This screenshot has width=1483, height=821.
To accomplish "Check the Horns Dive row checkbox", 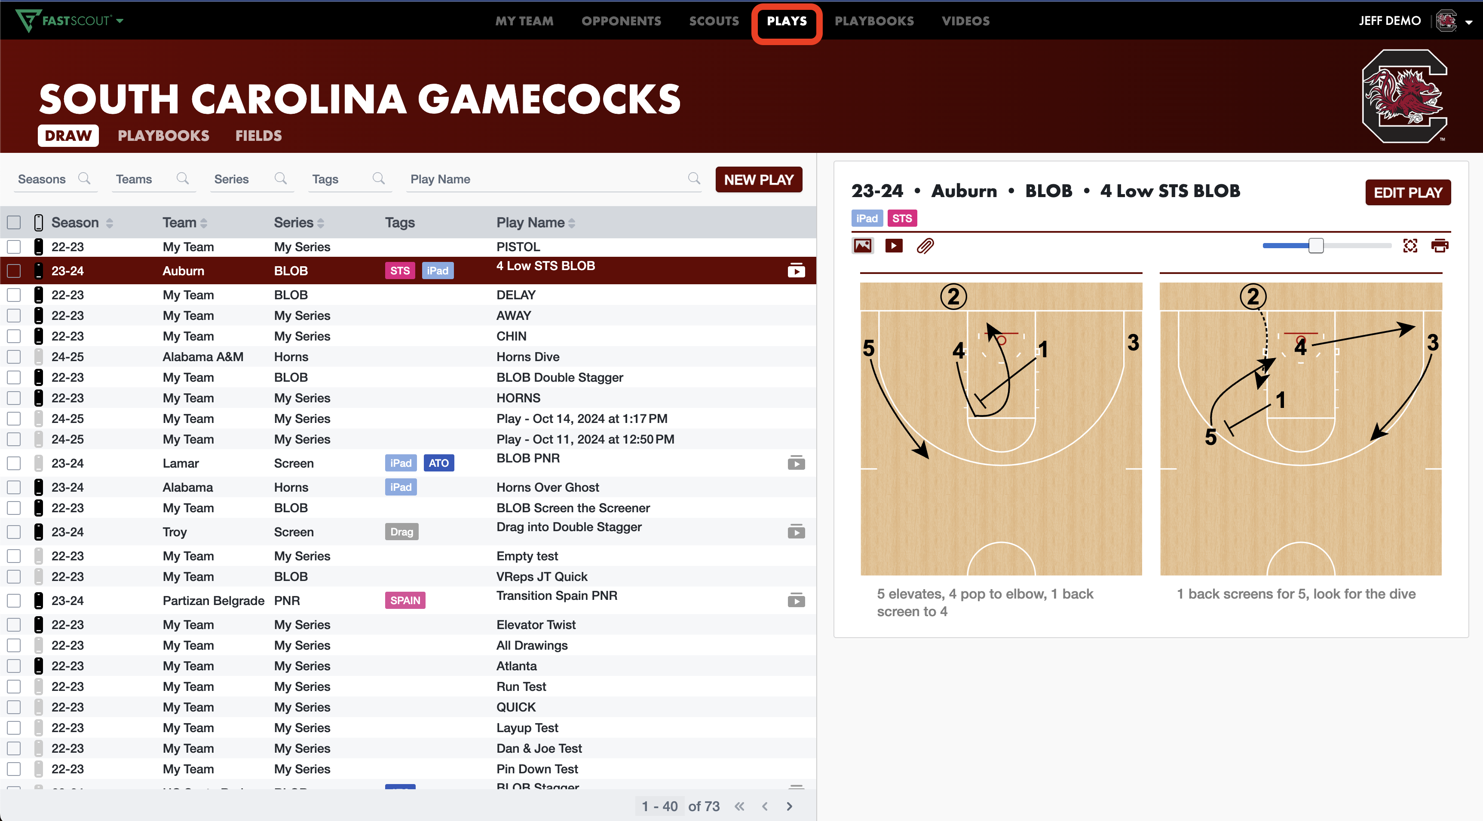I will coord(14,357).
